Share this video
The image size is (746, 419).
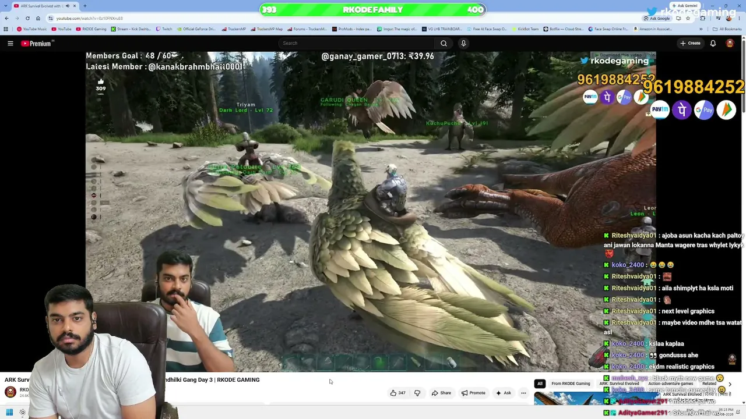tap(441, 393)
